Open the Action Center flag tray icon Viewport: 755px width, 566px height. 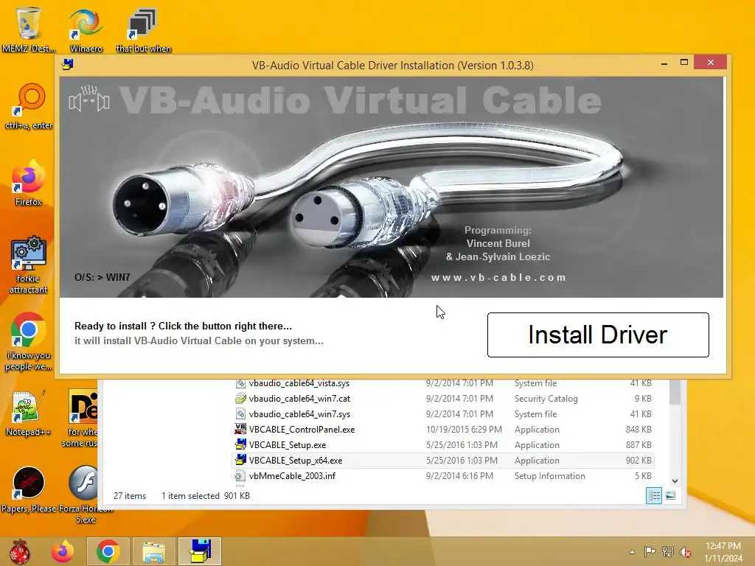click(650, 551)
